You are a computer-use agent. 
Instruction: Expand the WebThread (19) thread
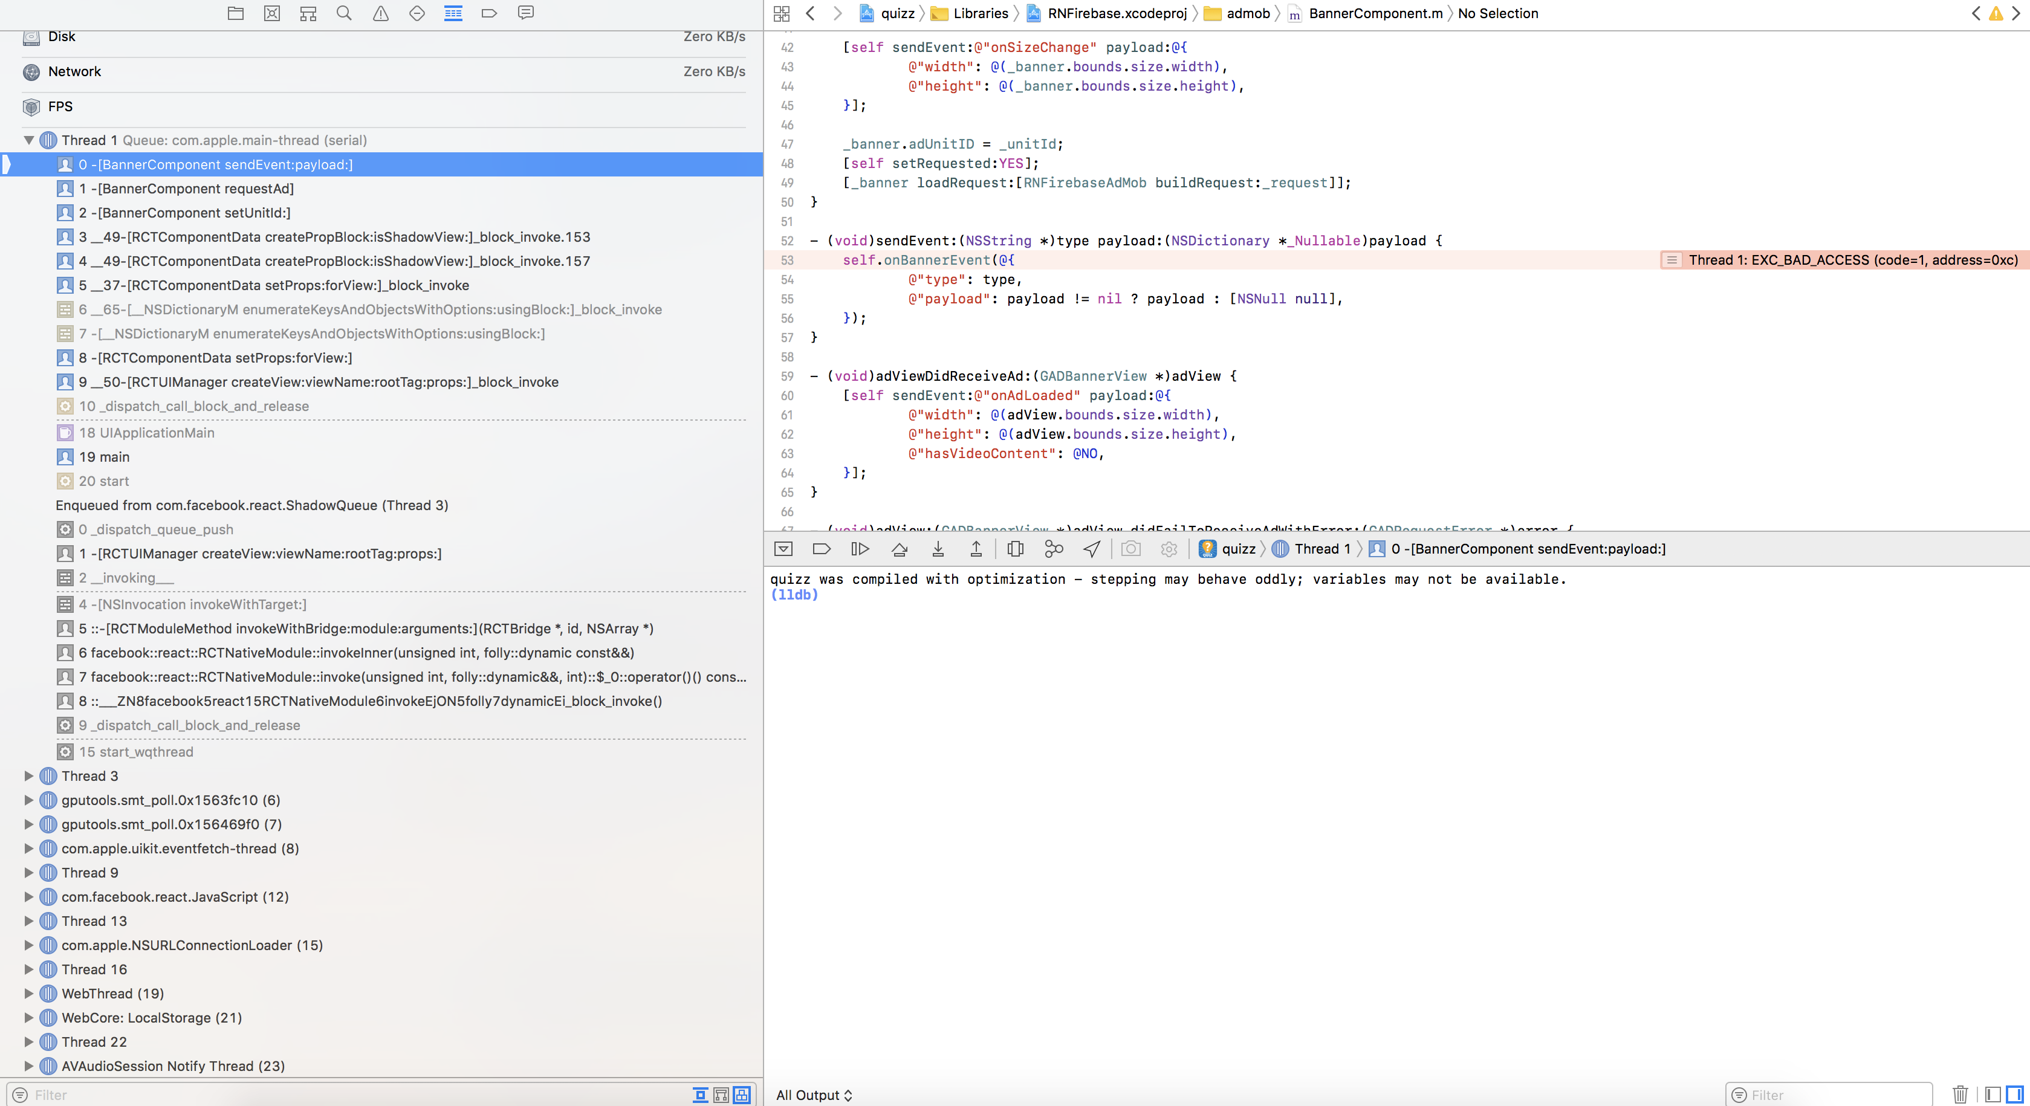click(29, 994)
